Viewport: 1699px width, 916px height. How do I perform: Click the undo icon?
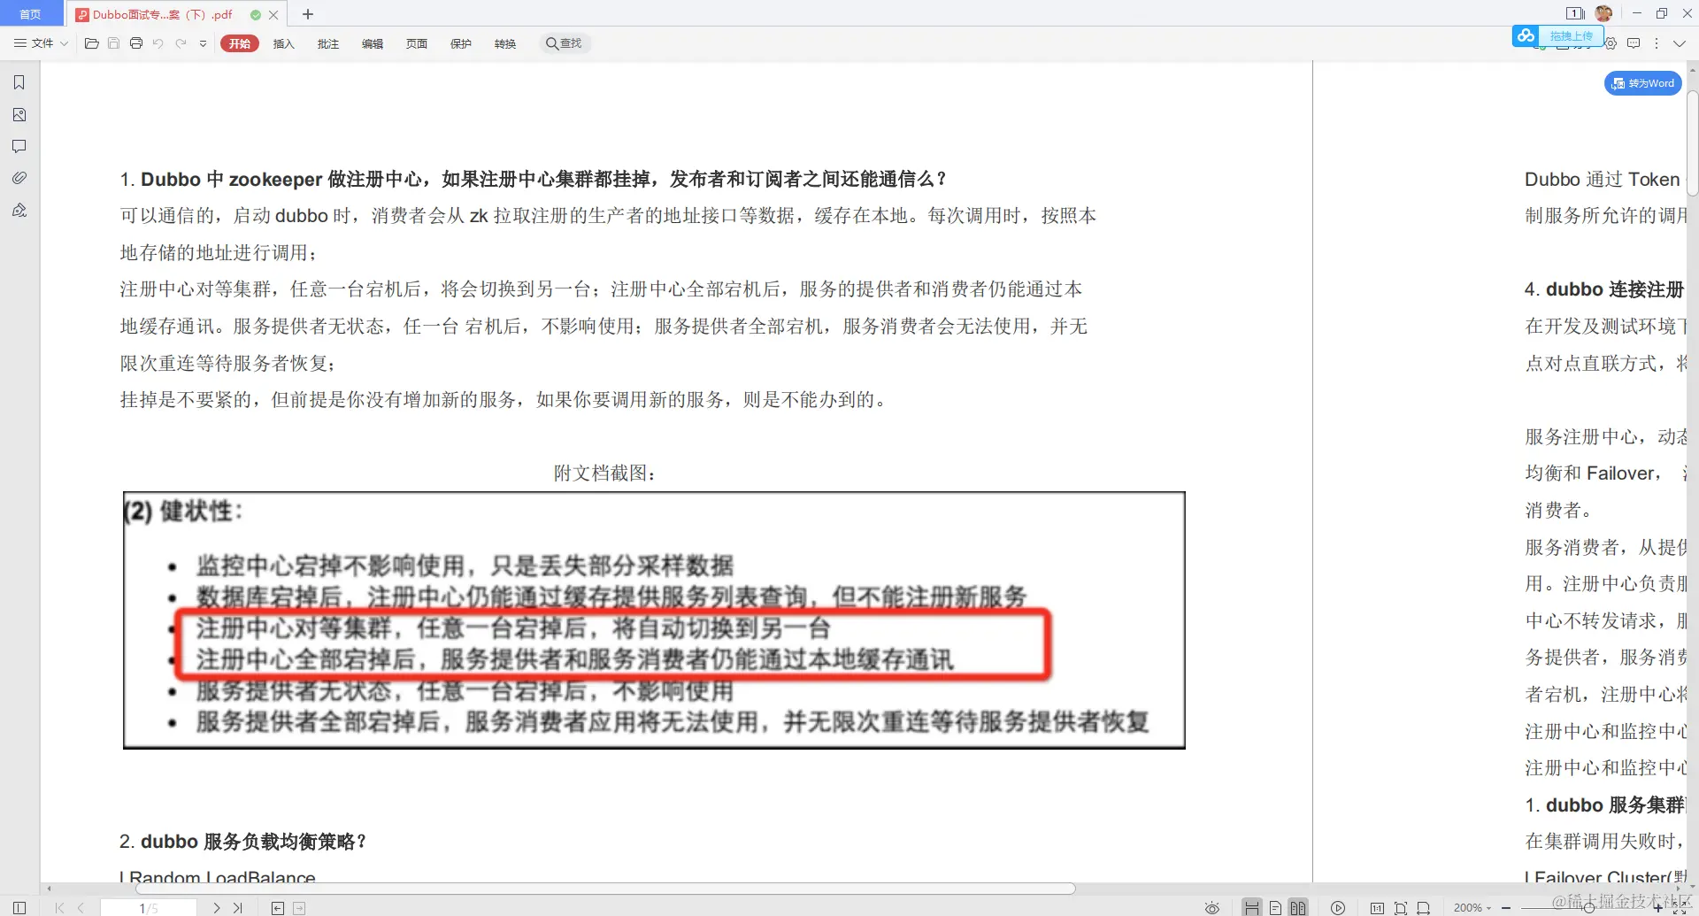(158, 43)
